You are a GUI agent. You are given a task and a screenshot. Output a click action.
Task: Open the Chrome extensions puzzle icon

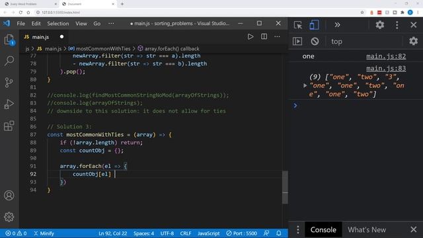tap(403, 13)
